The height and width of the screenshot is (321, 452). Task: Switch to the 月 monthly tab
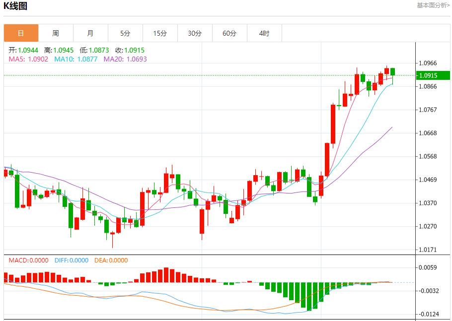pos(90,33)
